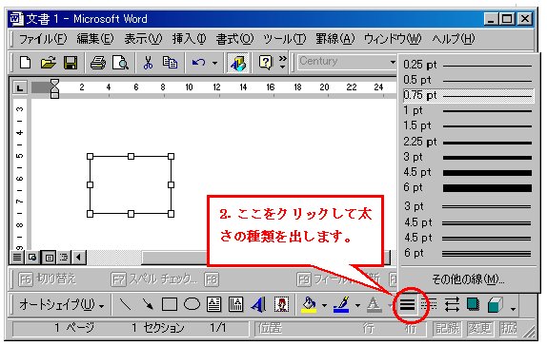Open the 書式(O) menu

coord(234,39)
